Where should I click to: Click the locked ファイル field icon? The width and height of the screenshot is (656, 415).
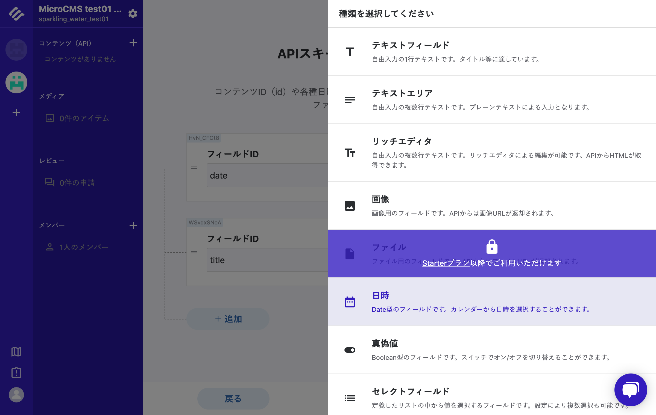click(350, 253)
